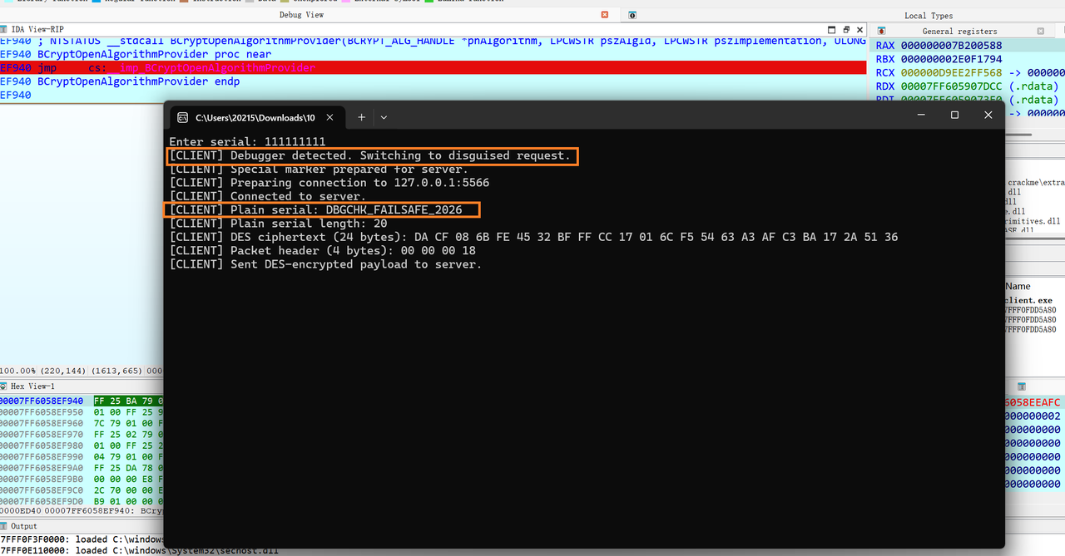Click the 'Enter serial: 111111111' line

coord(247,142)
